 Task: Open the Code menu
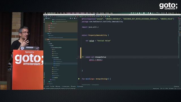(x=73, y=13)
